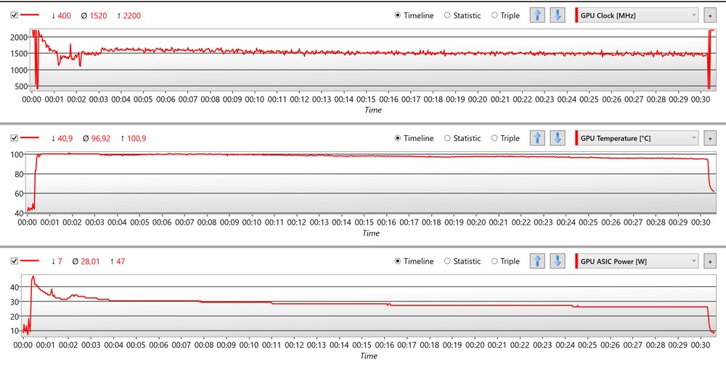The image size is (726, 367).
Task: Click down arrow in GPU ASIC Power panel
Action: [557, 261]
